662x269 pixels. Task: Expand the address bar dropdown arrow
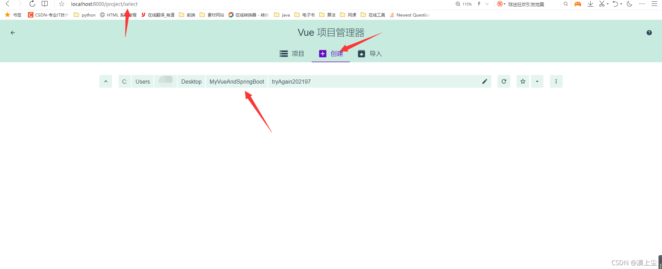point(487,4)
